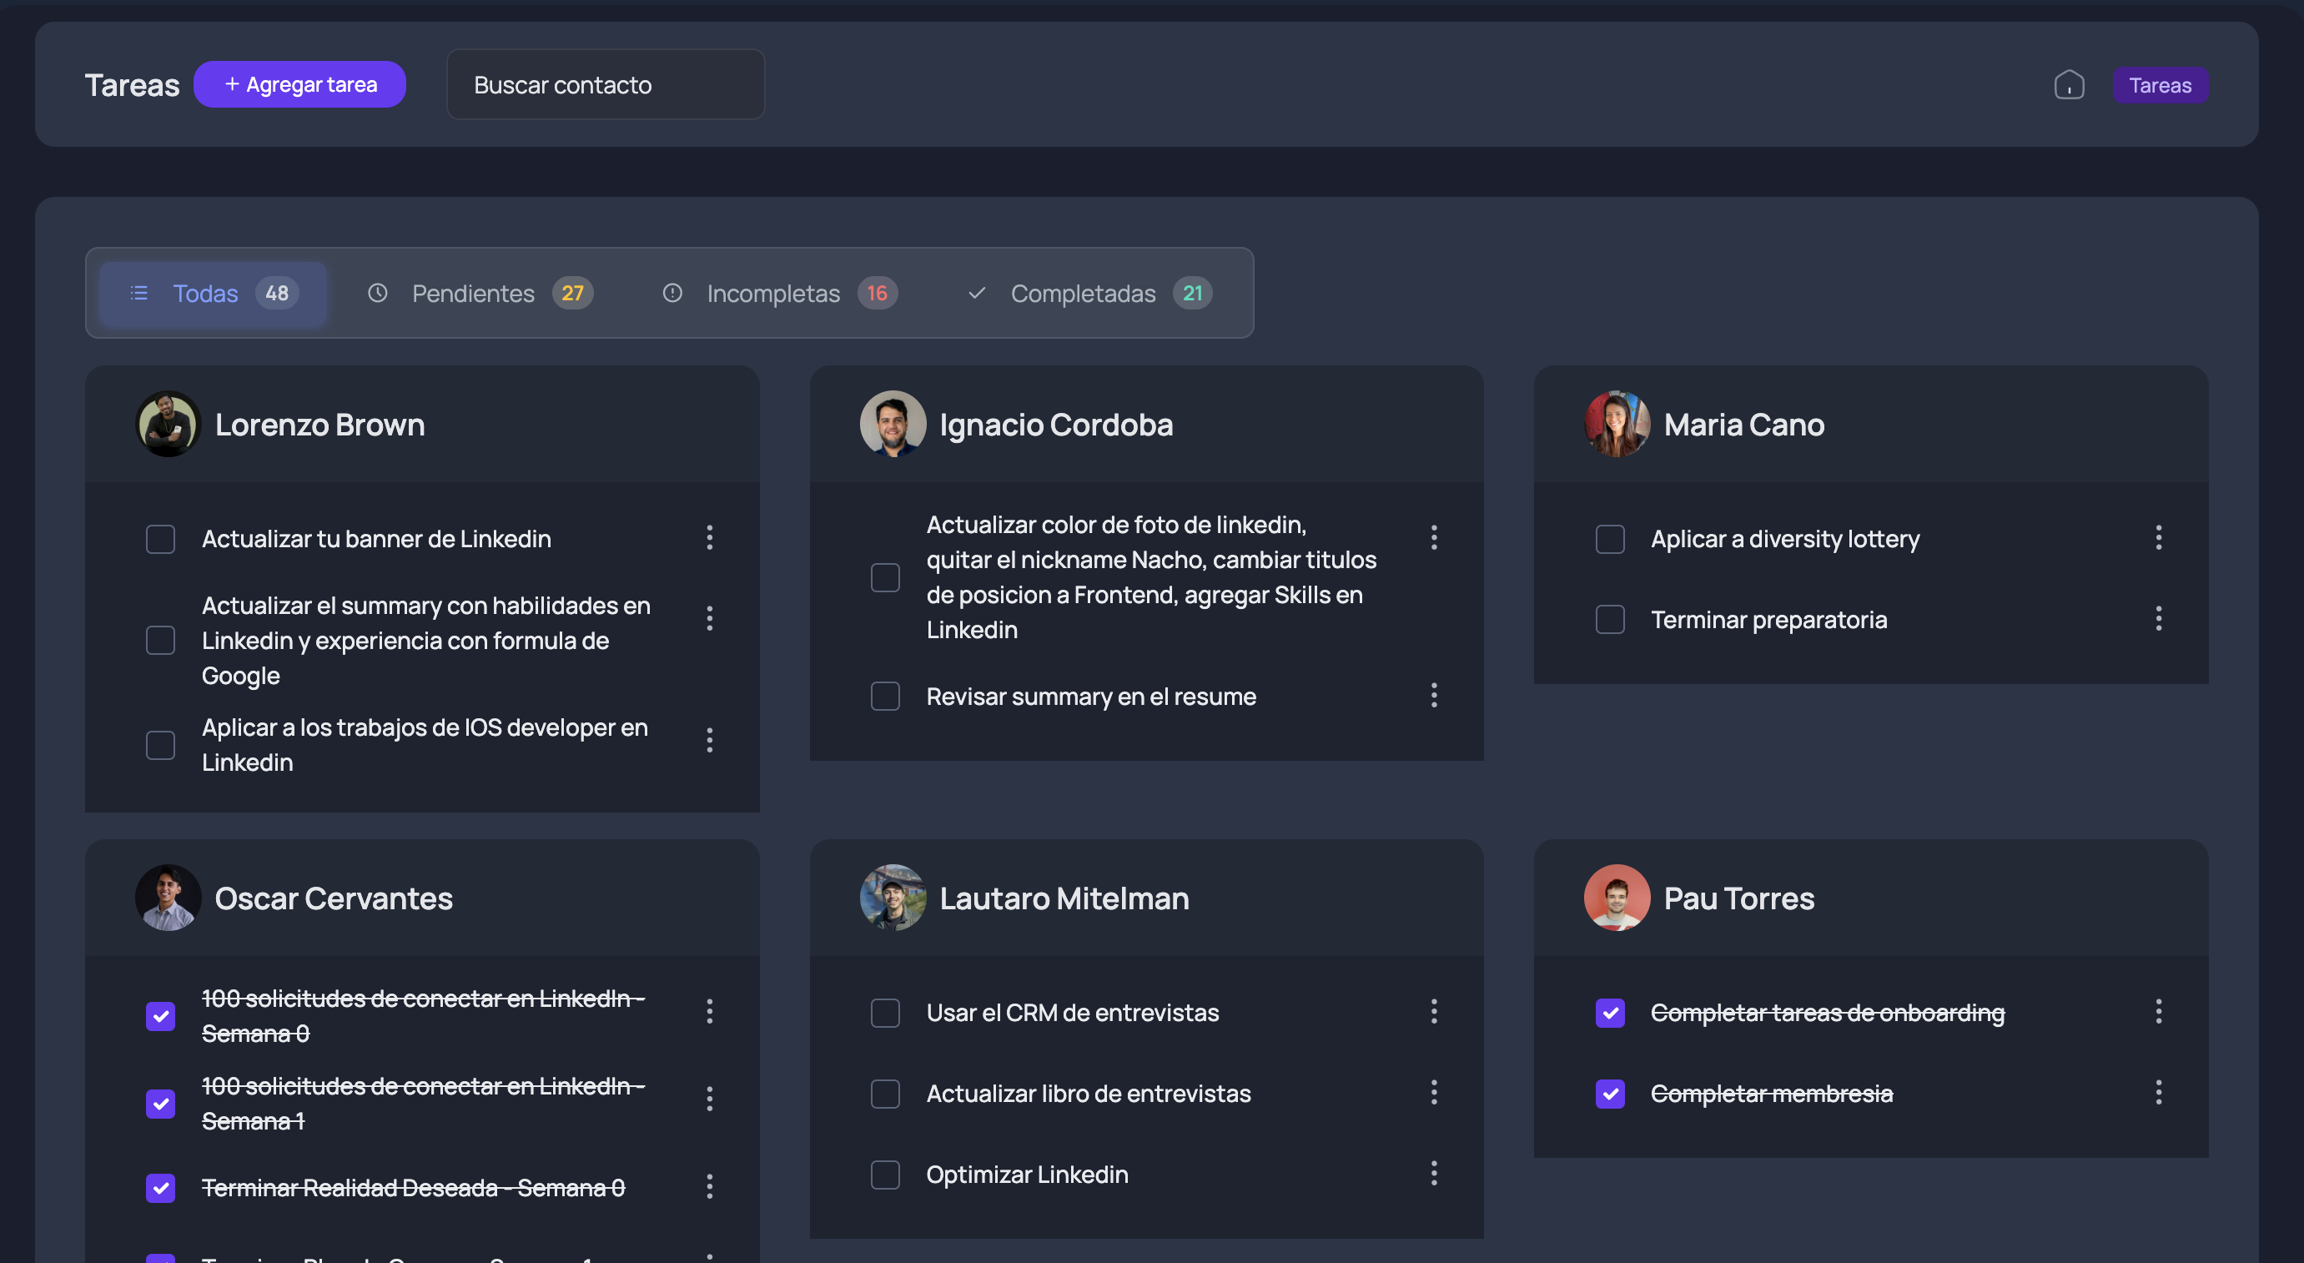Switch to the Pendientes tab
2304x1263 pixels.
(473, 293)
